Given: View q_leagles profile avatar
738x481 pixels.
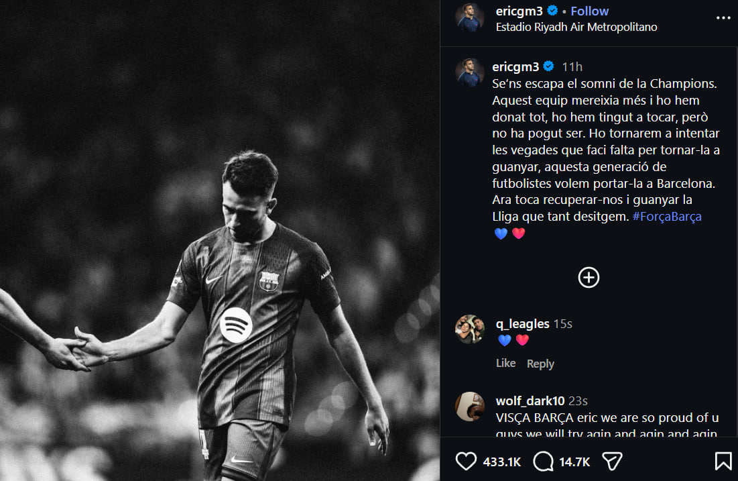Looking at the screenshot, I should (x=469, y=329).
